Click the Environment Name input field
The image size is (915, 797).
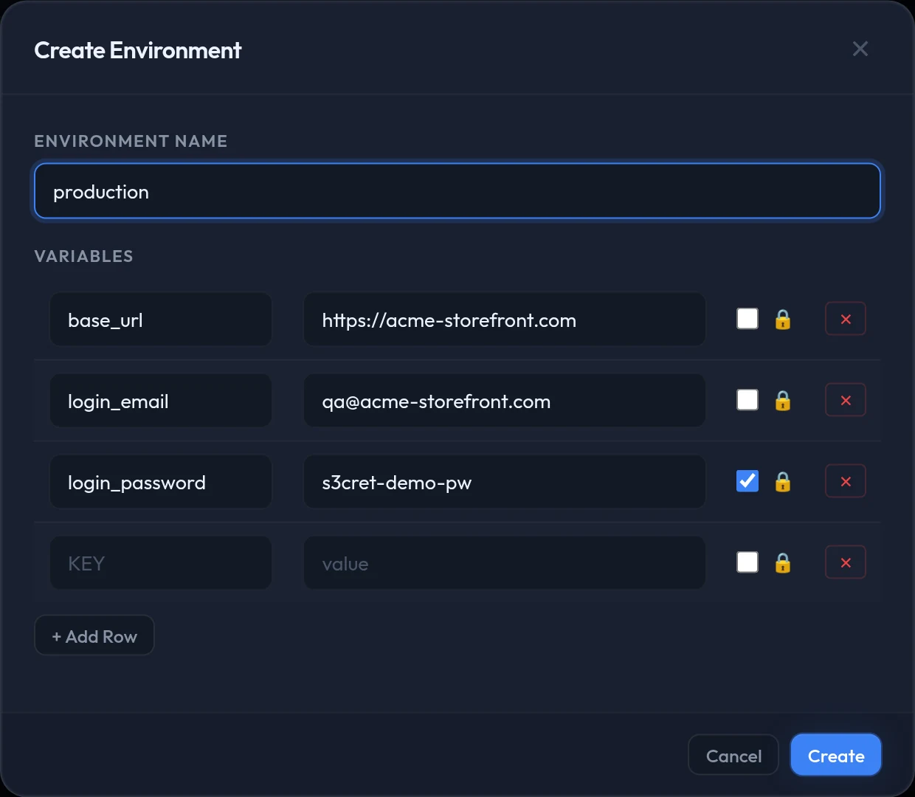(x=457, y=191)
